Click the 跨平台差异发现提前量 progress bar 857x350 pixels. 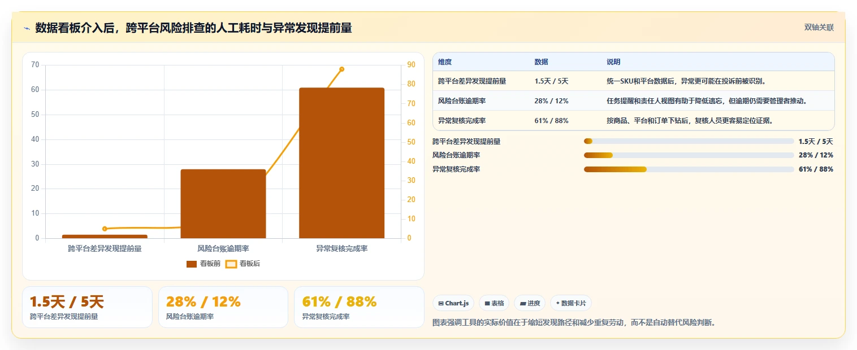click(x=689, y=141)
